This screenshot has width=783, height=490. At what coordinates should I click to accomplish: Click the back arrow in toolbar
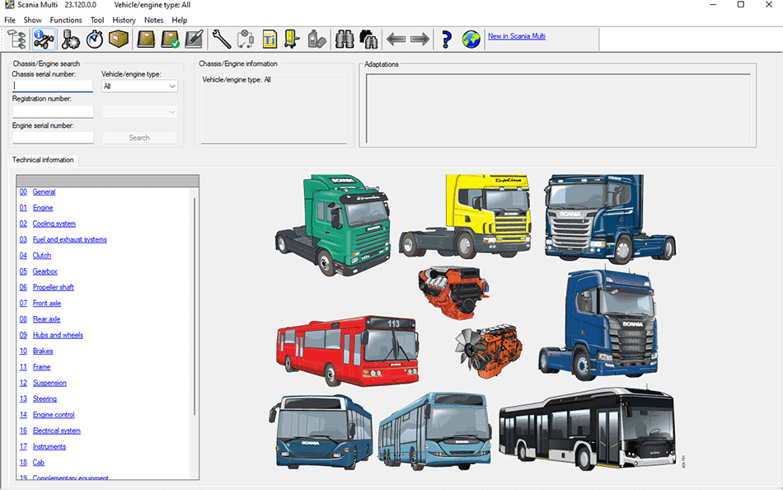click(x=396, y=39)
